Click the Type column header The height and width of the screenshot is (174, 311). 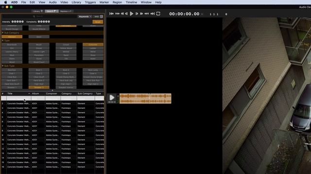pyautogui.click(x=99, y=93)
